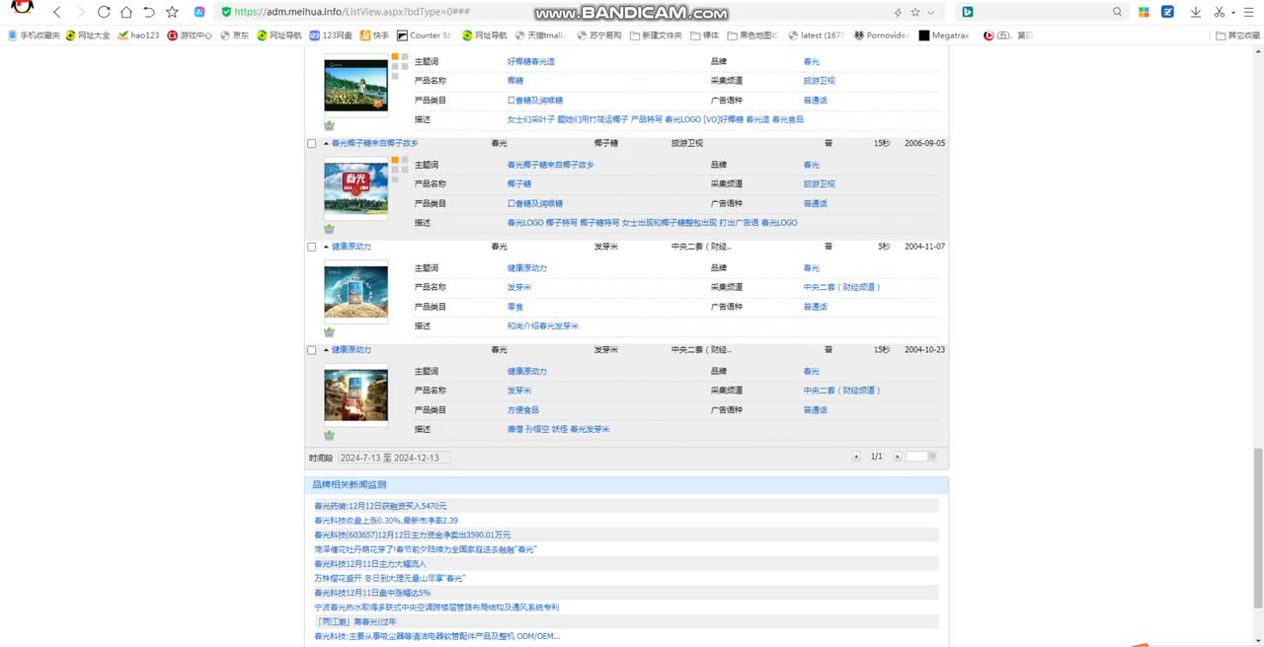Open the 新建文件夹 bookmark folder
The image size is (1264, 647).
point(655,36)
